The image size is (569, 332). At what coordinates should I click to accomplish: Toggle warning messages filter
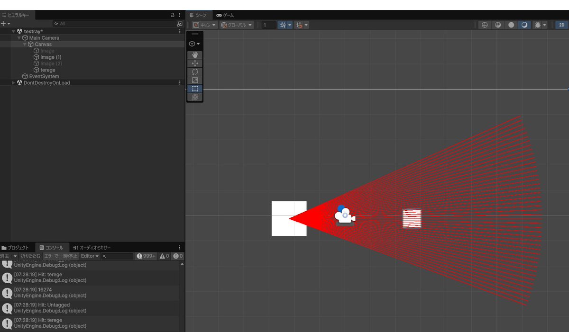tap(164, 256)
